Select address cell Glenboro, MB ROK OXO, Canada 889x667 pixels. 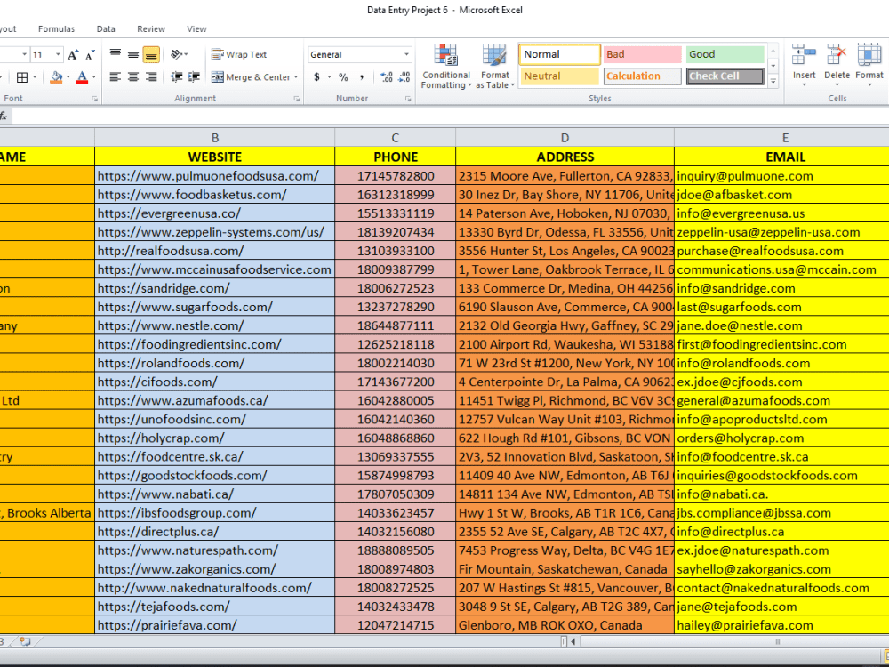click(x=565, y=625)
